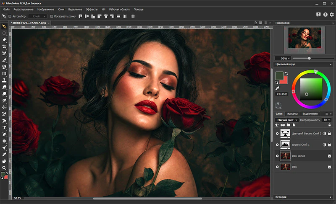336x204 pixels.
Task: Switch to the Каналы tab
Action: pos(292,114)
